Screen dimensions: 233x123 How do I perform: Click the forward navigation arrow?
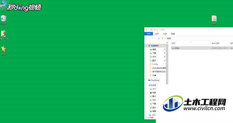pos(152,39)
